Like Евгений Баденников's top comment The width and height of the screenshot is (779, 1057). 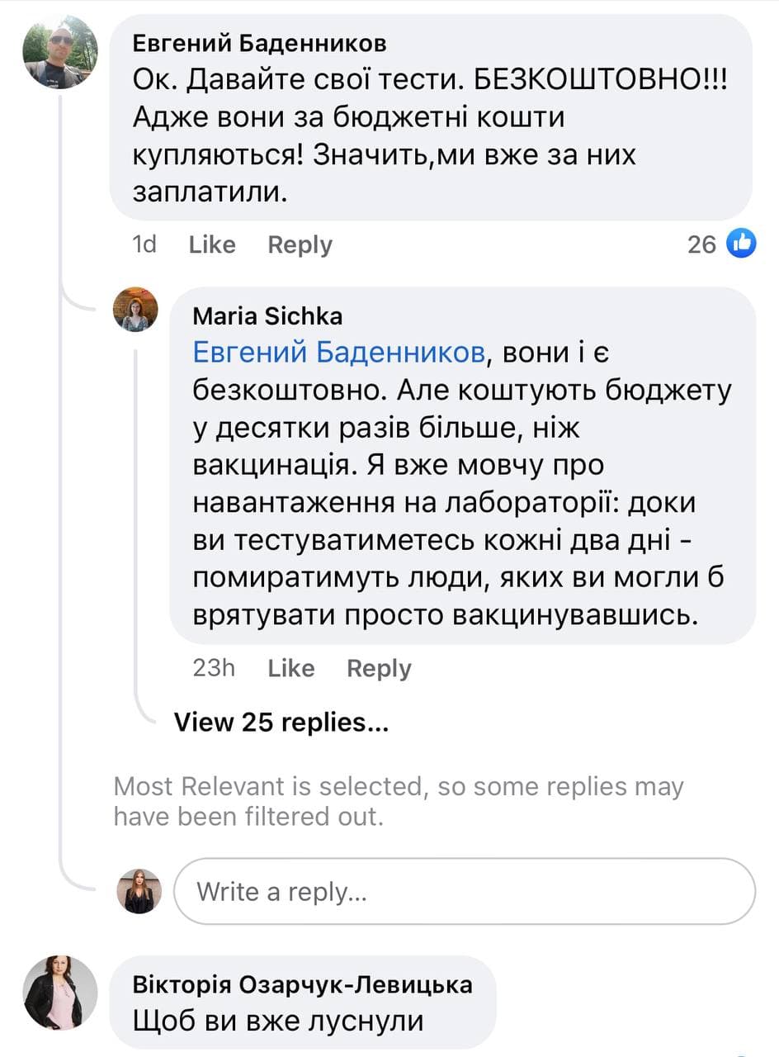212,244
